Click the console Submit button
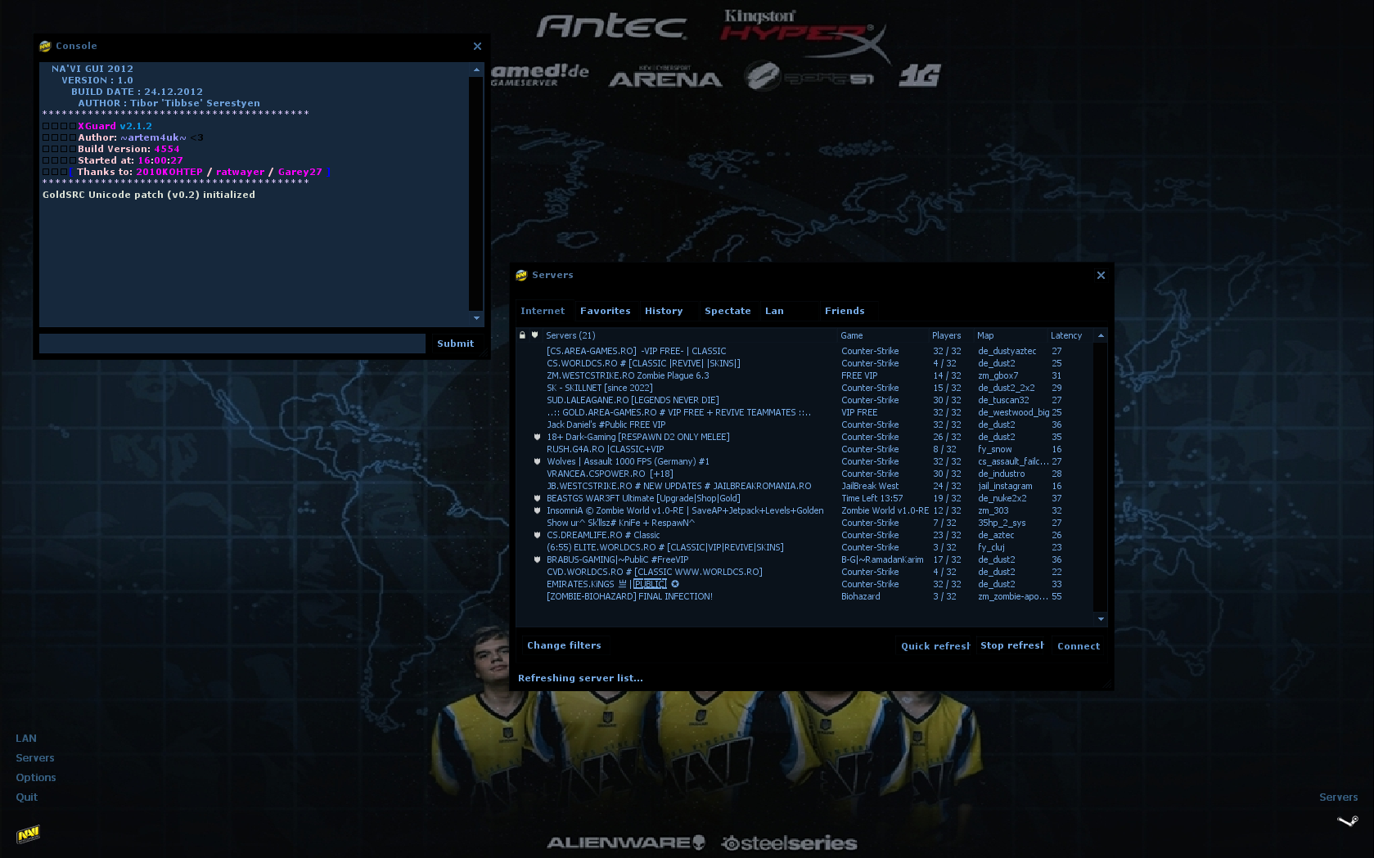Viewport: 1374px width, 858px height. pos(455,344)
